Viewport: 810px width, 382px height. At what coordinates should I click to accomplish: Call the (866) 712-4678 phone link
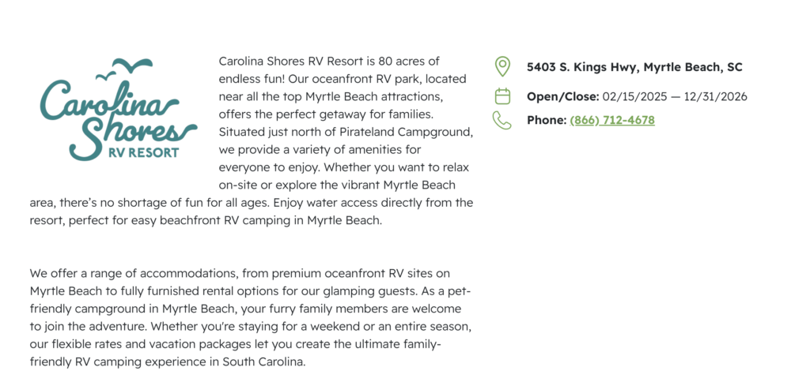(x=611, y=121)
